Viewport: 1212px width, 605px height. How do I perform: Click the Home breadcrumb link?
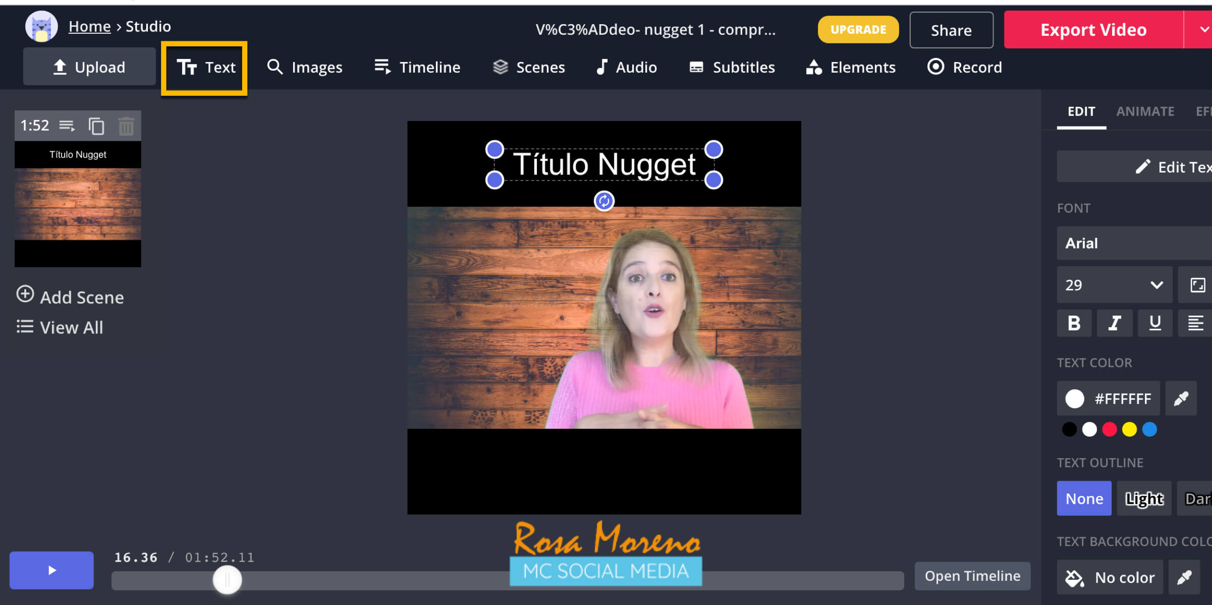click(89, 26)
